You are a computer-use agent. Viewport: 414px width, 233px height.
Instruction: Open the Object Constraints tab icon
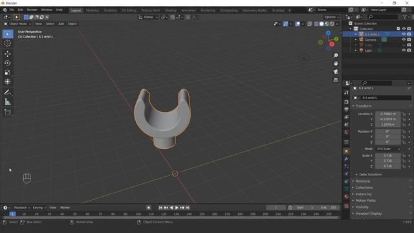[347, 181]
